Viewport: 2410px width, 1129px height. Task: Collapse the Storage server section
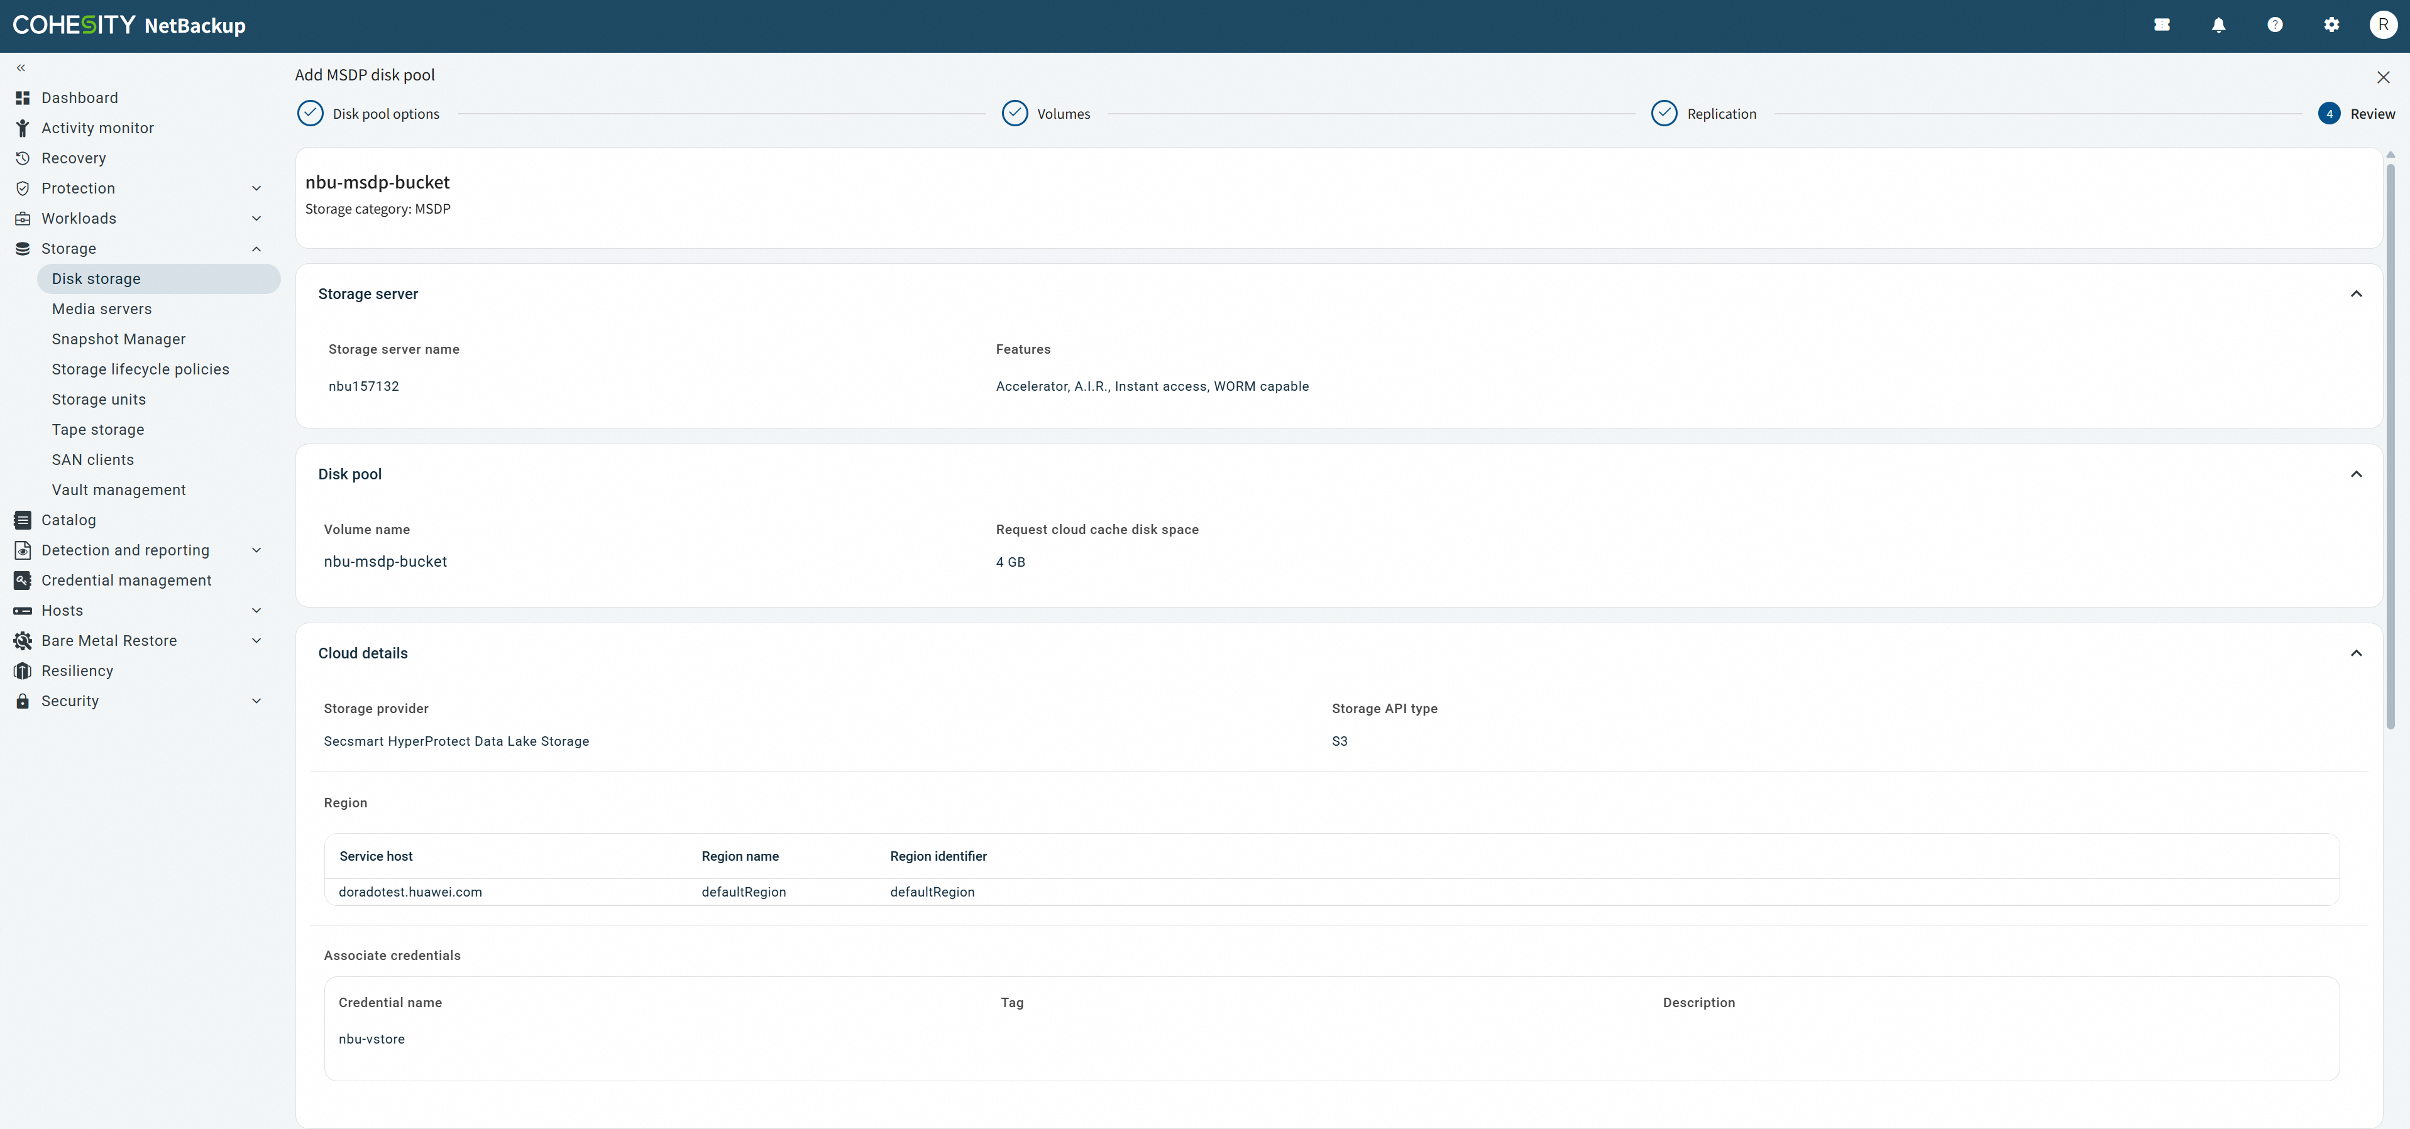coord(2356,293)
